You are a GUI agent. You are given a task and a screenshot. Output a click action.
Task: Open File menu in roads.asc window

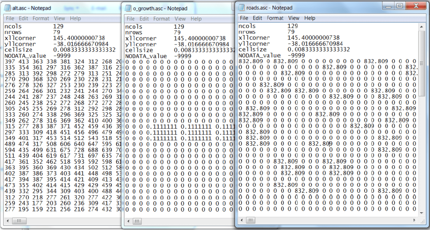click(244, 18)
